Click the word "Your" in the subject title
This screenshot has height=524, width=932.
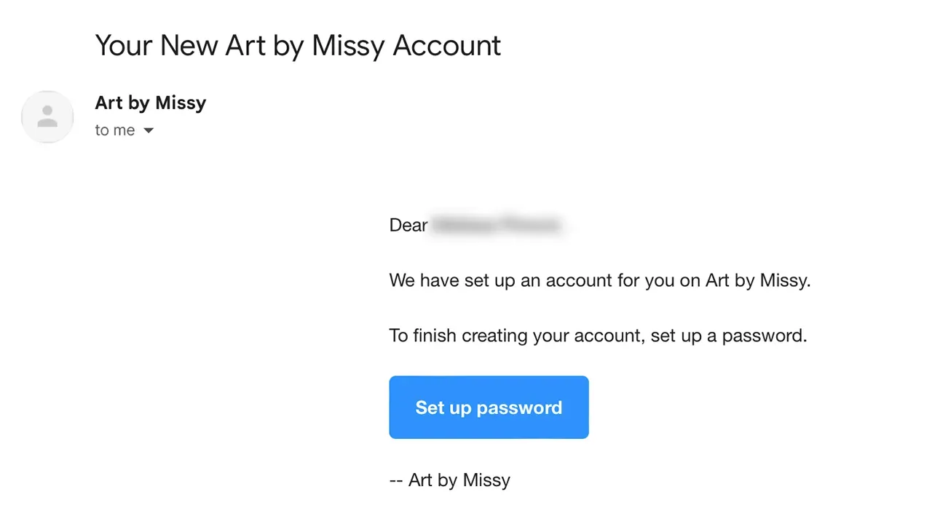pos(123,45)
